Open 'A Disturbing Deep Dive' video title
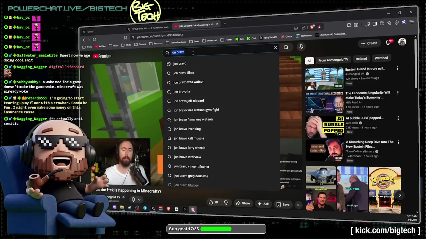The image size is (426, 239). (x=369, y=144)
